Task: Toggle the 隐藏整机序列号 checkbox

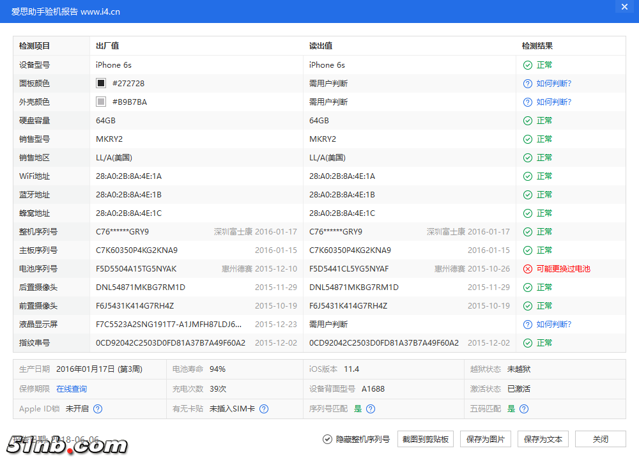Action: (326, 439)
